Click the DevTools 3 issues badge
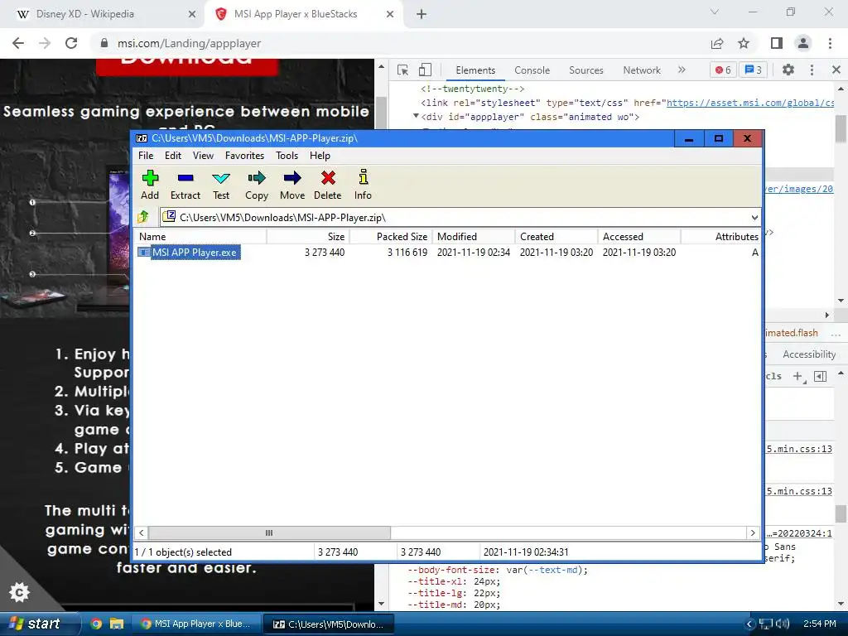 754,70
